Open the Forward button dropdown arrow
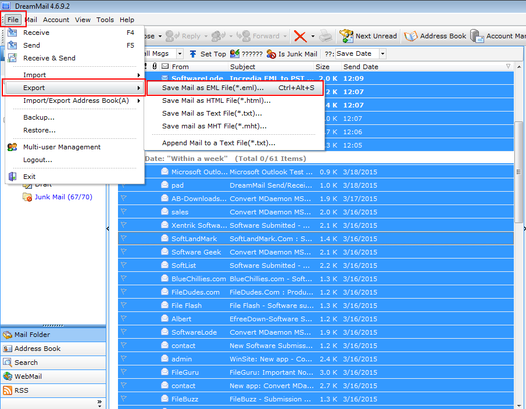 [285, 36]
